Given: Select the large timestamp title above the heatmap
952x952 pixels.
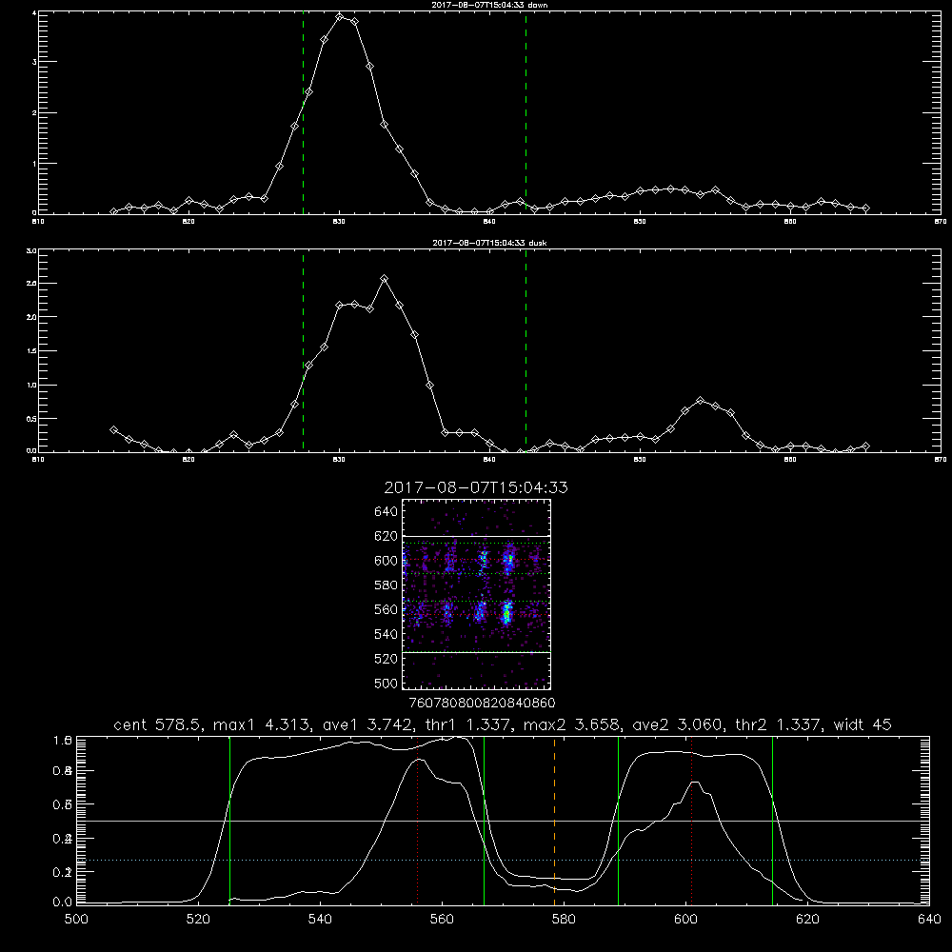Looking at the screenshot, I should coord(476,487).
